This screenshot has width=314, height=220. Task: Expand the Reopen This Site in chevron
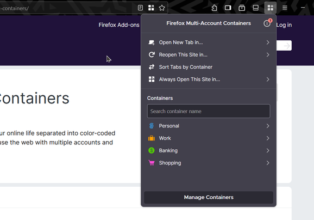268,54
